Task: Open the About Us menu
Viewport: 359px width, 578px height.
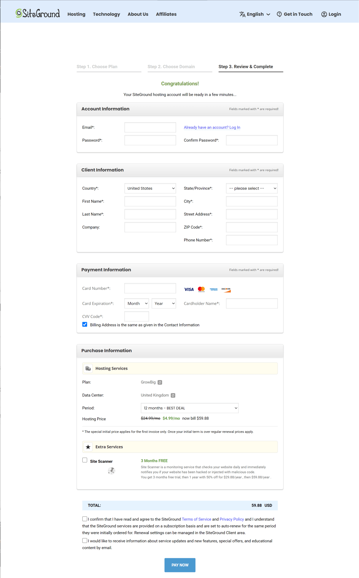Action: pos(138,14)
